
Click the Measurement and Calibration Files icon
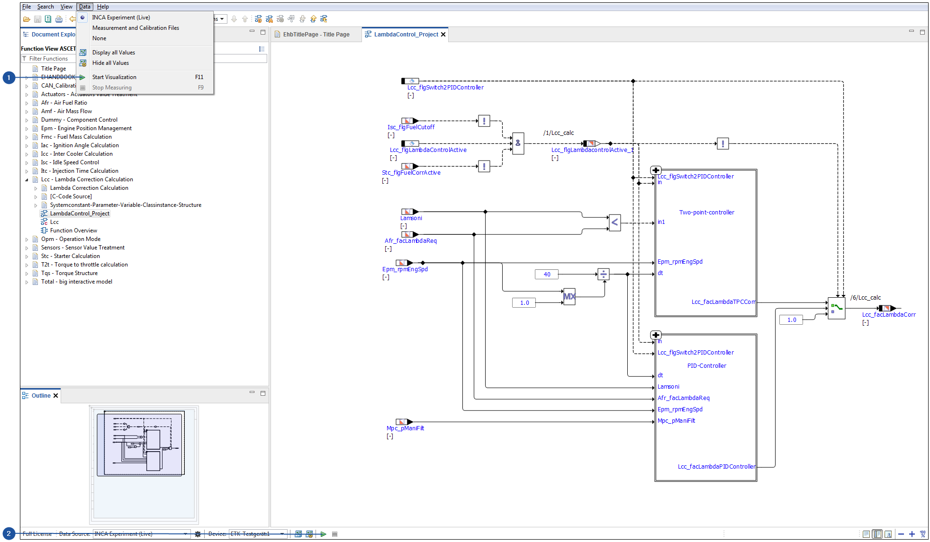tap(135, 27)
